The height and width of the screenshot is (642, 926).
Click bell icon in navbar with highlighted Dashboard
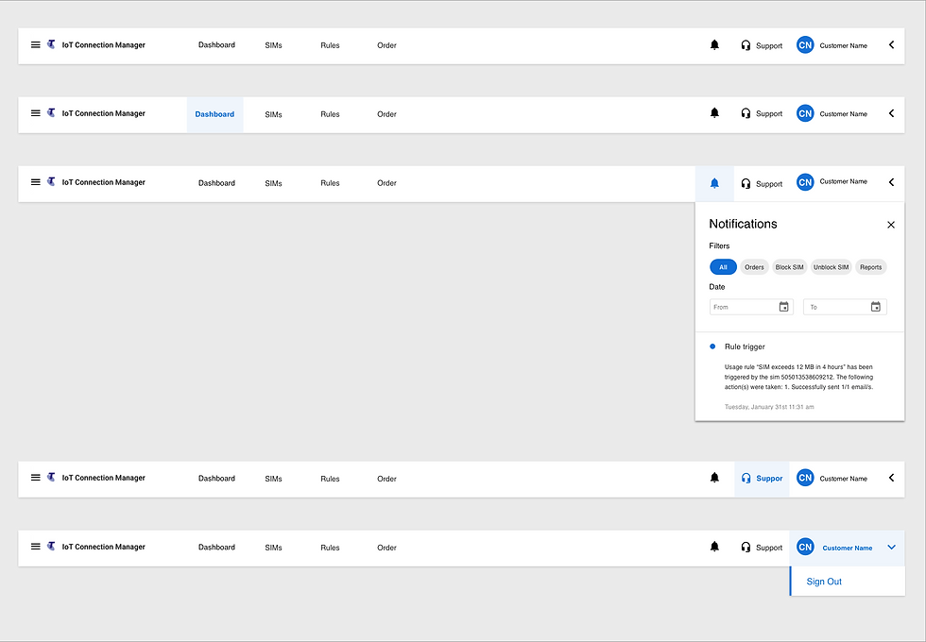pos(714,112)
